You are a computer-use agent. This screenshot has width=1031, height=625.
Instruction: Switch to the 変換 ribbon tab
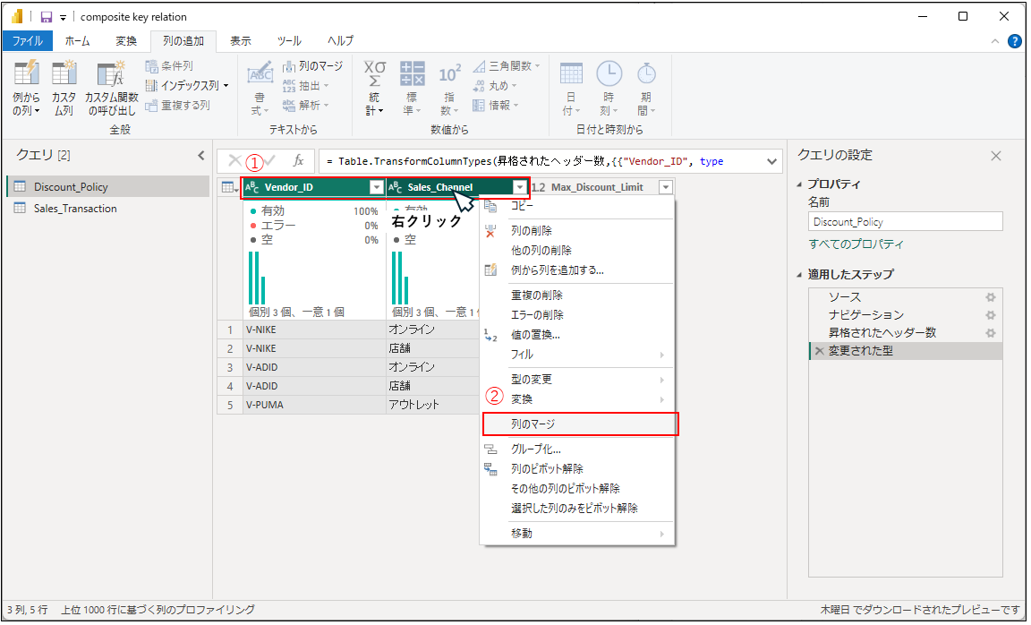pos(126,41)
